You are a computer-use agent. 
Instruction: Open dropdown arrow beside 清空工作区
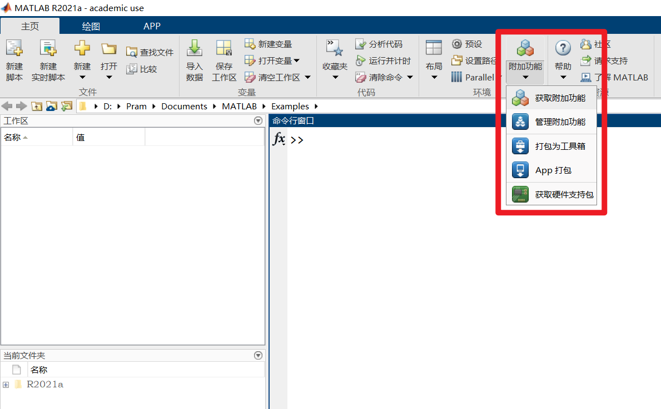[308, 78]
